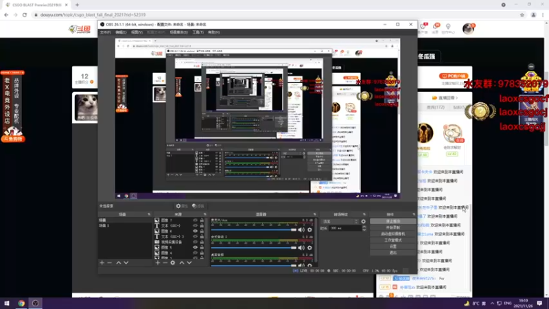
Task: Remove selected source with minus icon
Action: coord(165,263)
